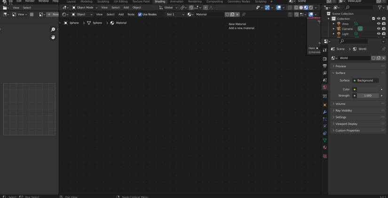Open the Object properties tab
The width and height of the screenshot is (388, 198).
click(x=325, y=105)
